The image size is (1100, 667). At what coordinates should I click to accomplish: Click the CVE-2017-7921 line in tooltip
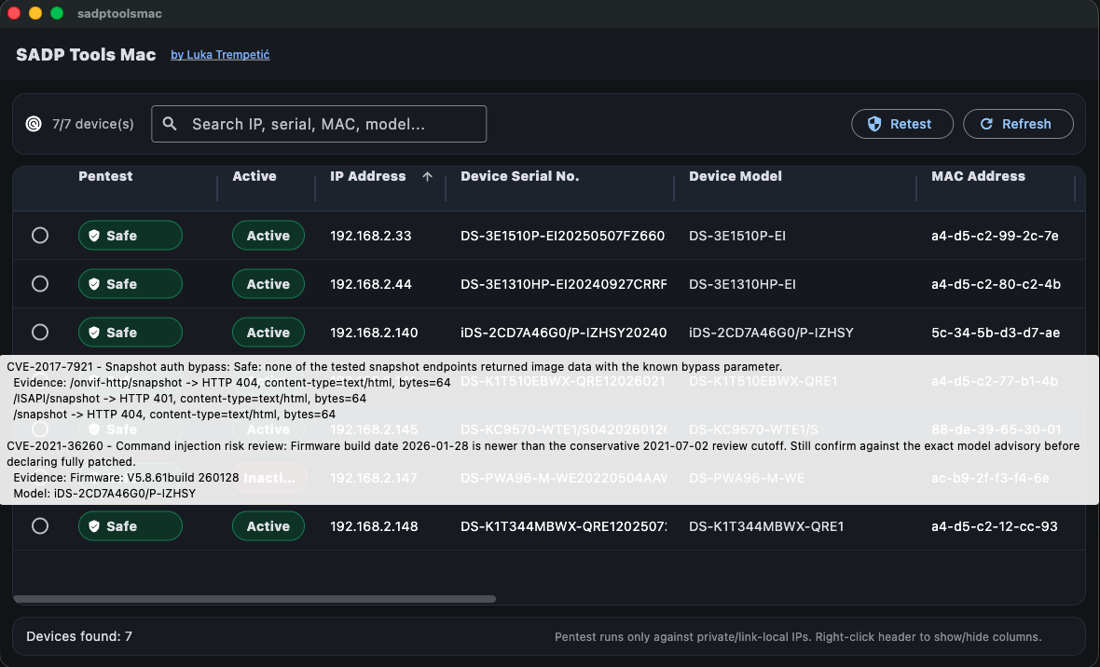point(394,367)
